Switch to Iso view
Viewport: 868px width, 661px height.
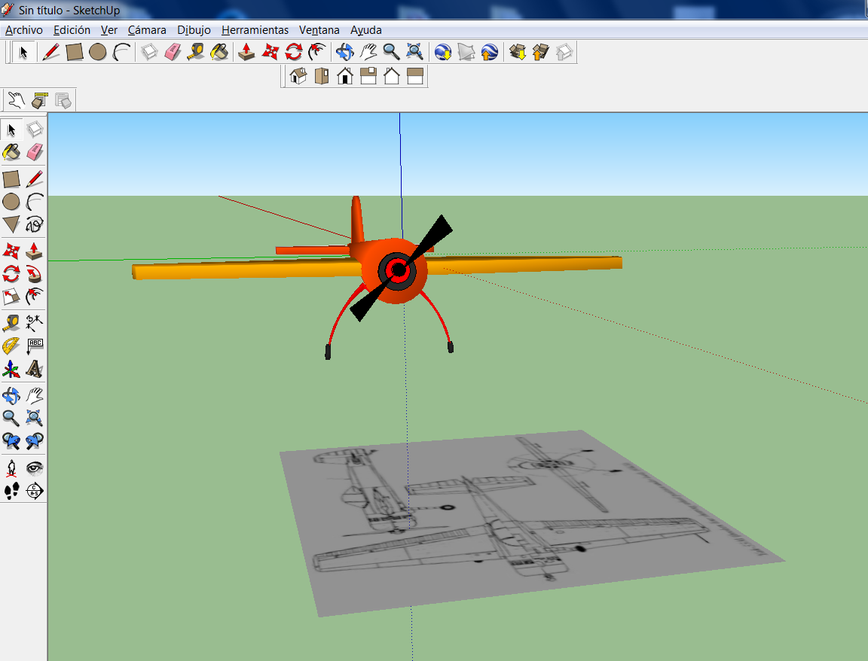(x=298, y=76)
